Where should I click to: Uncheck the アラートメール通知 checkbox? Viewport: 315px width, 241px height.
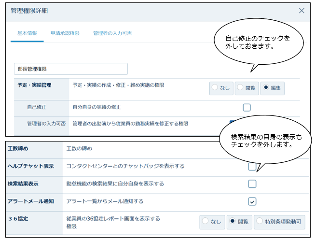pos(252,201)
